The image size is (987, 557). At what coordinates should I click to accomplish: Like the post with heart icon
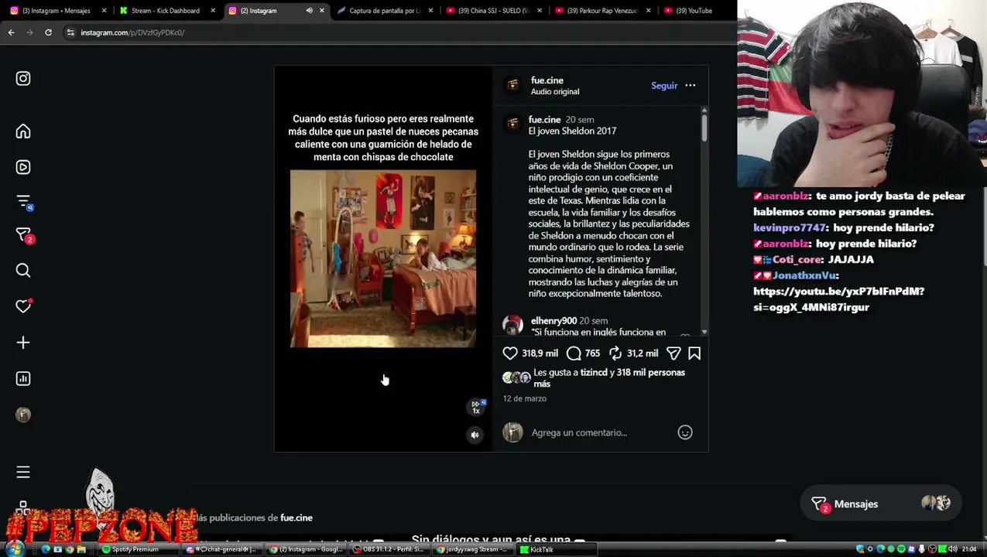pos(510,353)
